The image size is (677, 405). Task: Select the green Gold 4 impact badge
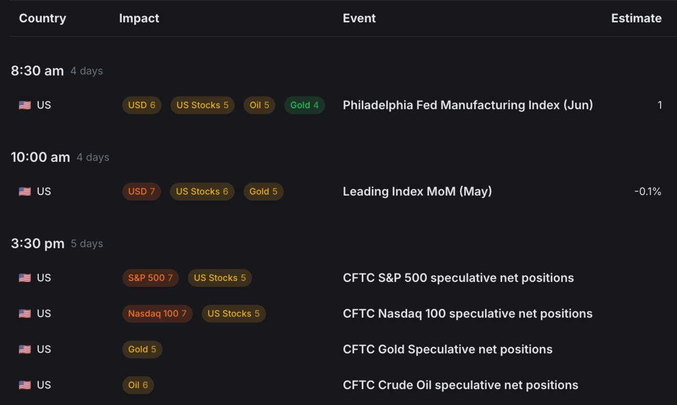304,105
